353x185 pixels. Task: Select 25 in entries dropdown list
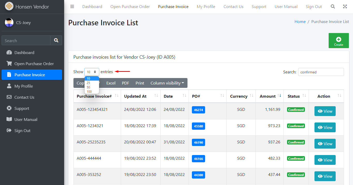88,83
